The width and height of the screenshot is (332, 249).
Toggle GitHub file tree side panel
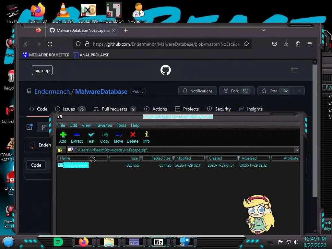pyautogui.click(x=30, y=127)
